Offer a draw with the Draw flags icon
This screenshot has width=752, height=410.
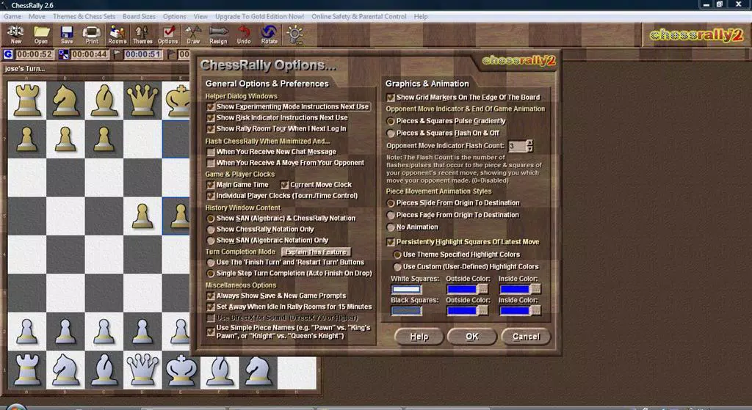pos(193,34)
